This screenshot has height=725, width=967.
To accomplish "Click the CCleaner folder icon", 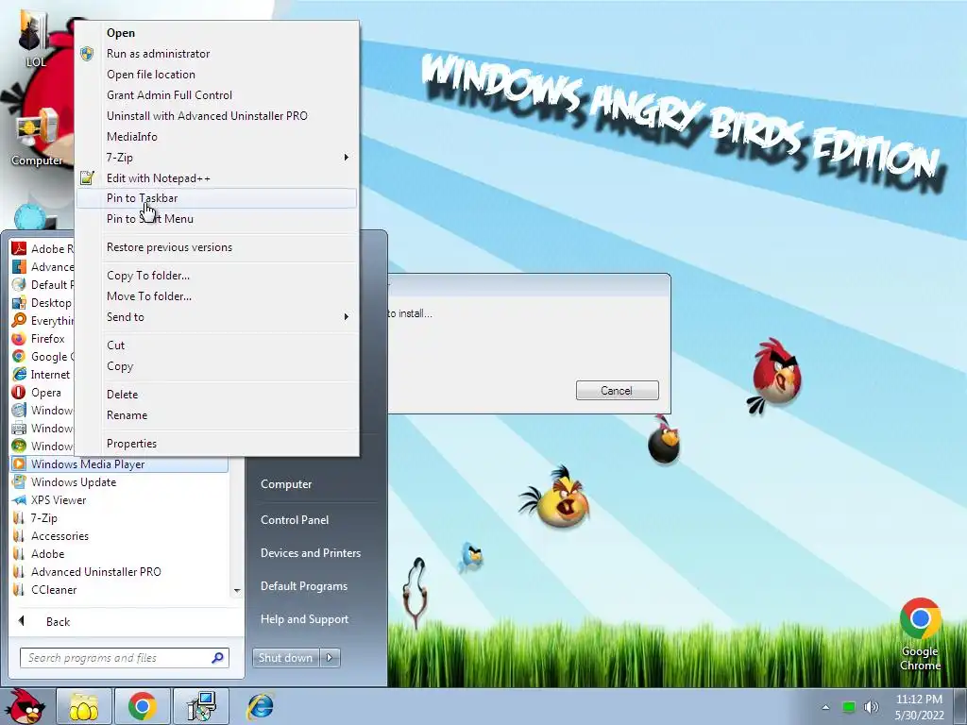I will [x=19, y=589].
